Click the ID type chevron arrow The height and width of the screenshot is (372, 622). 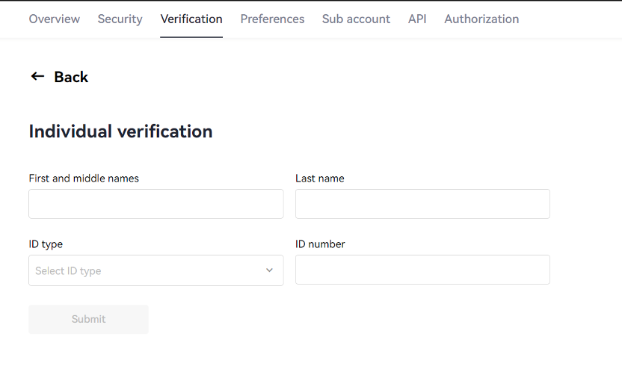(x=269, y=270)
